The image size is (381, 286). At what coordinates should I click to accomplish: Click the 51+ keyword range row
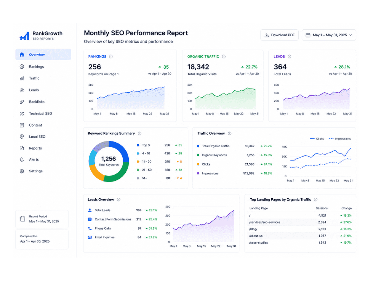pyautogui.click(x=159, y=178)
